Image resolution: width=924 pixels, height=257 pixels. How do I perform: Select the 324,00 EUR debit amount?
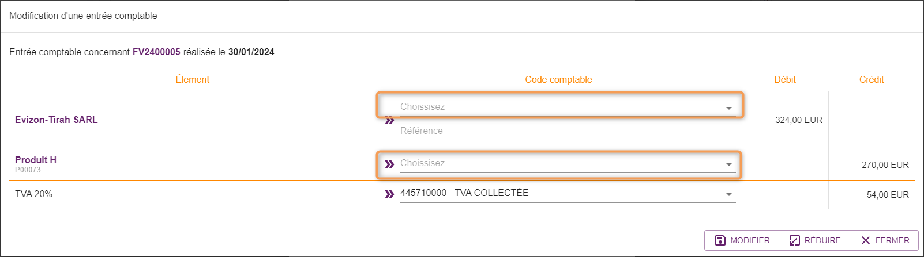click(x=799, y=120)
